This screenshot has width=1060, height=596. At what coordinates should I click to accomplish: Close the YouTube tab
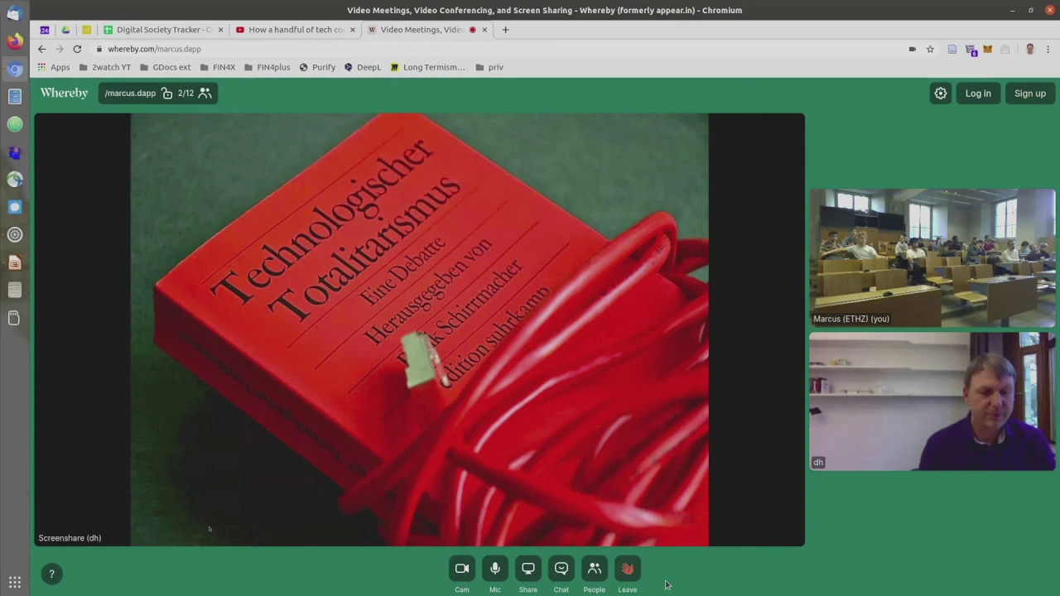tap(352, 30)
